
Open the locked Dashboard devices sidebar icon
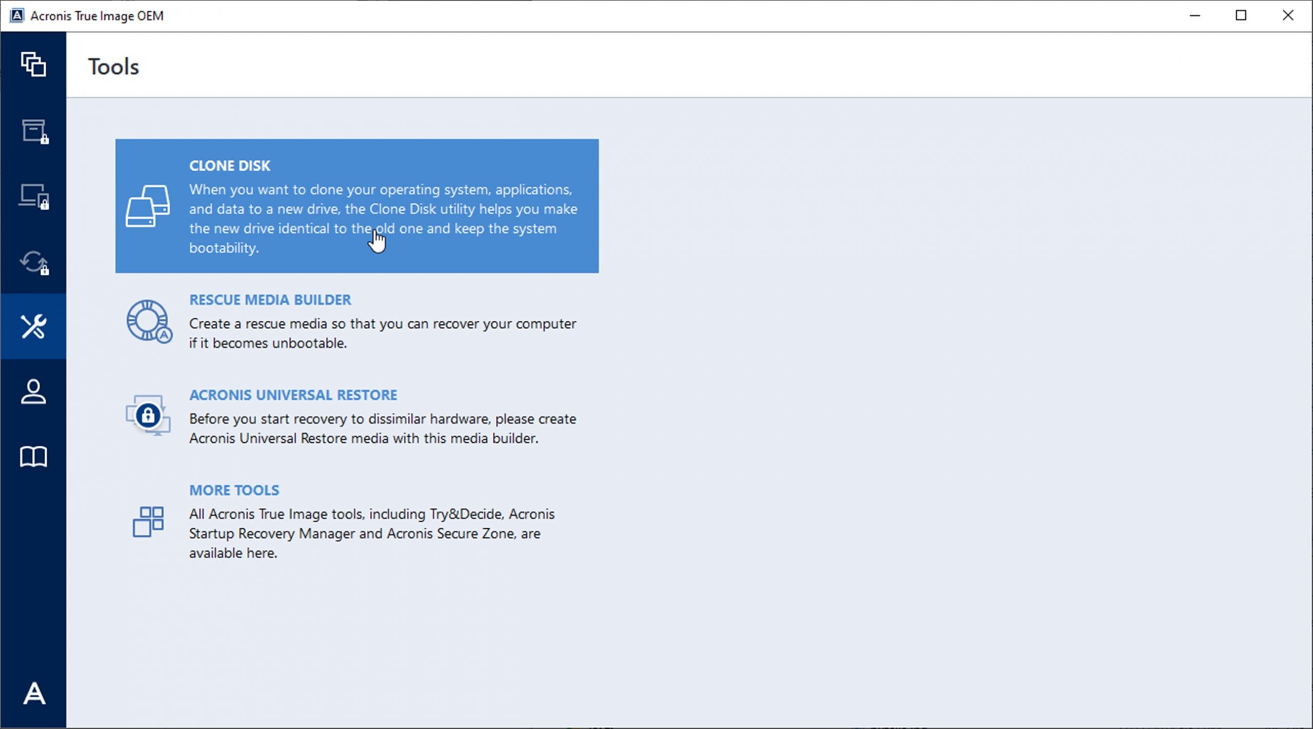tap(34, 197)
